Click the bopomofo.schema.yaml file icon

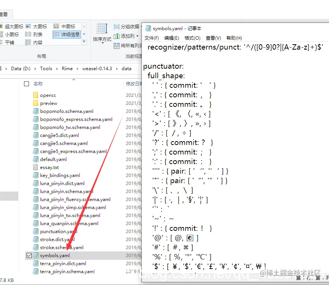point(36,111)
